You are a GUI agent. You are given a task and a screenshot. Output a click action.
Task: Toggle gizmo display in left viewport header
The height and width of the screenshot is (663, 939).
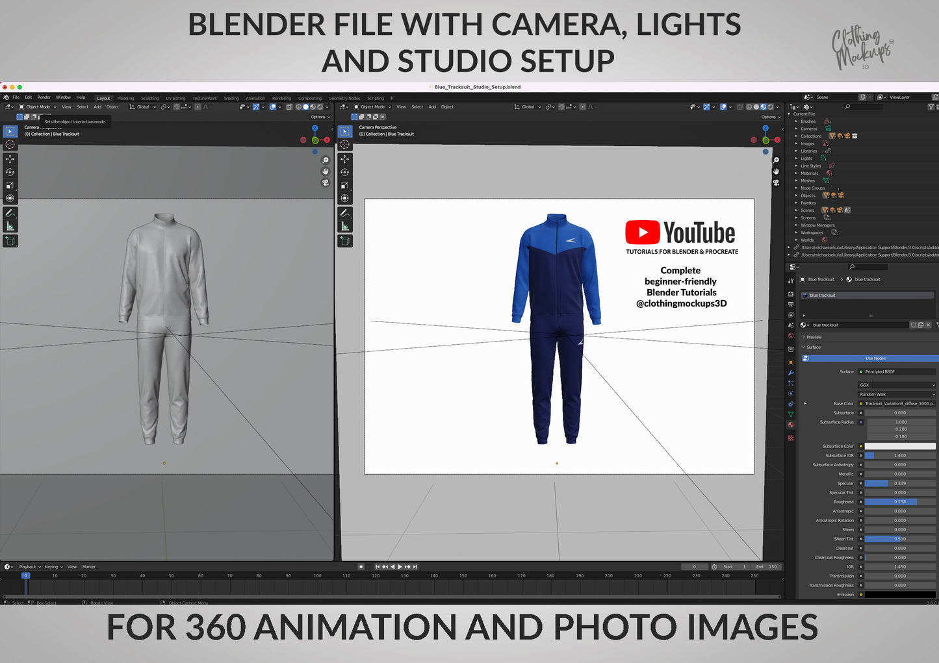(x=256, y=107)
